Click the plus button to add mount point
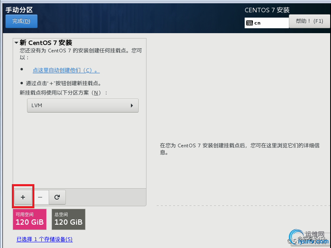This screenshot has width=331, height=248. [23, 197]
